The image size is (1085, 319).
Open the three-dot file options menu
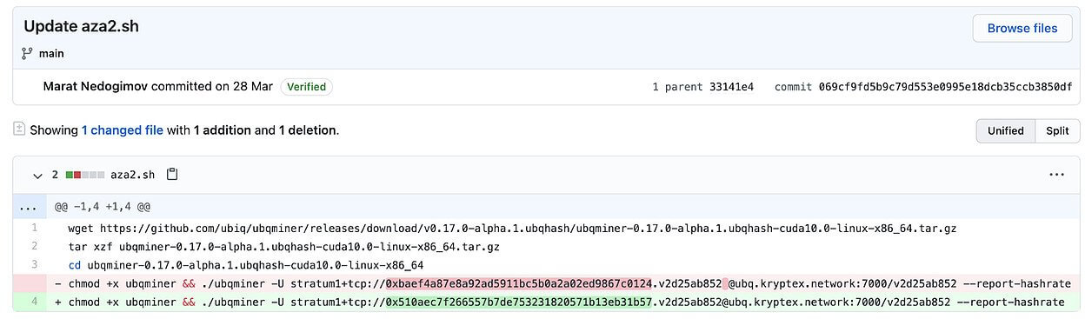click(x=1056, y=175)
